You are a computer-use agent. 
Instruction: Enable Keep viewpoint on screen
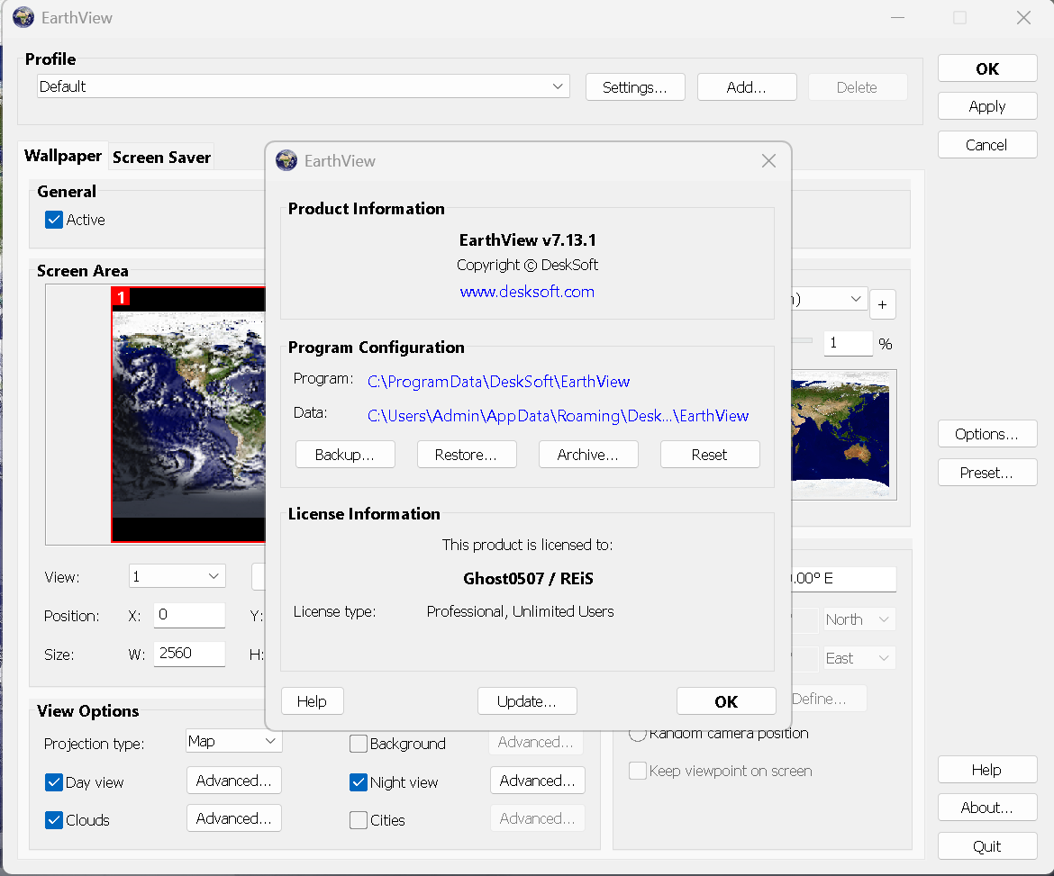[x=637, y=771]
